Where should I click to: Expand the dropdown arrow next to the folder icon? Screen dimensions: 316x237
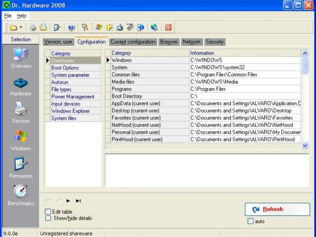[21, 28]
